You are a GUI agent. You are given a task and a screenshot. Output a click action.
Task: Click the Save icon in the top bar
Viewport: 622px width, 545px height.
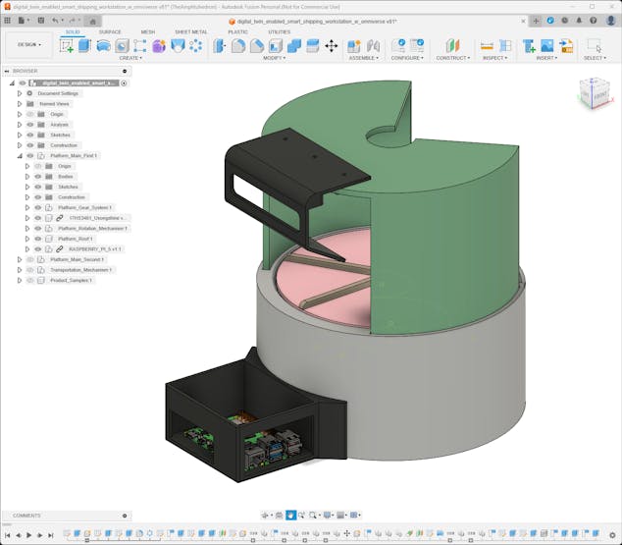(x=39, y=20)
